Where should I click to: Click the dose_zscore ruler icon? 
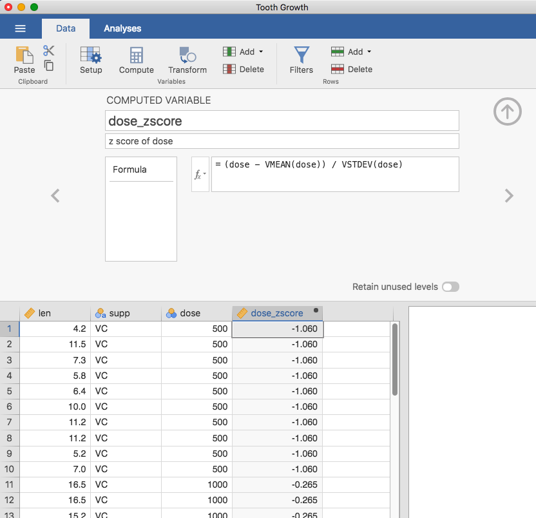242,313
